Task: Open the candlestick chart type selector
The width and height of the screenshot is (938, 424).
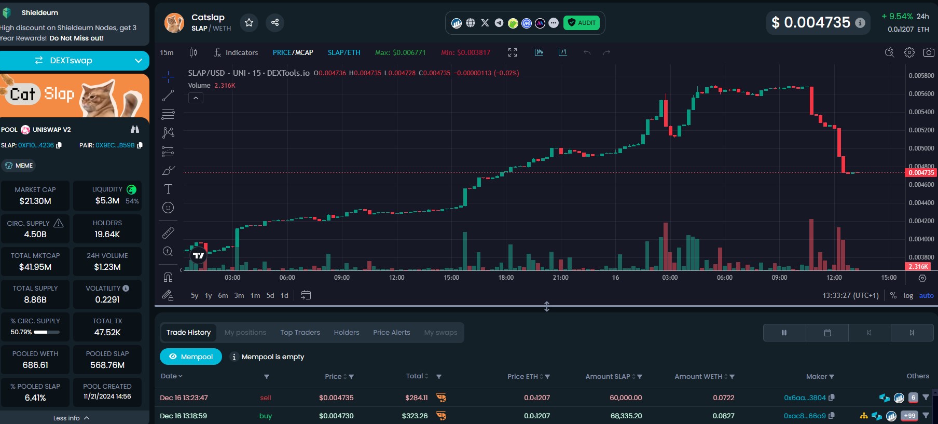Action: pyautogui.click(x=193, y=52)
